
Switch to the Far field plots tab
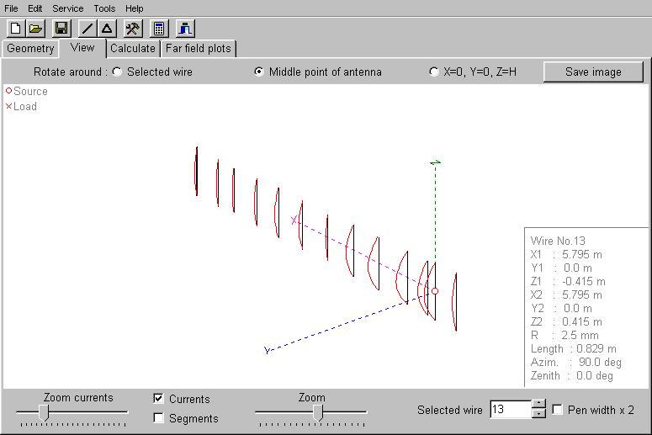[x=198, y=48]
